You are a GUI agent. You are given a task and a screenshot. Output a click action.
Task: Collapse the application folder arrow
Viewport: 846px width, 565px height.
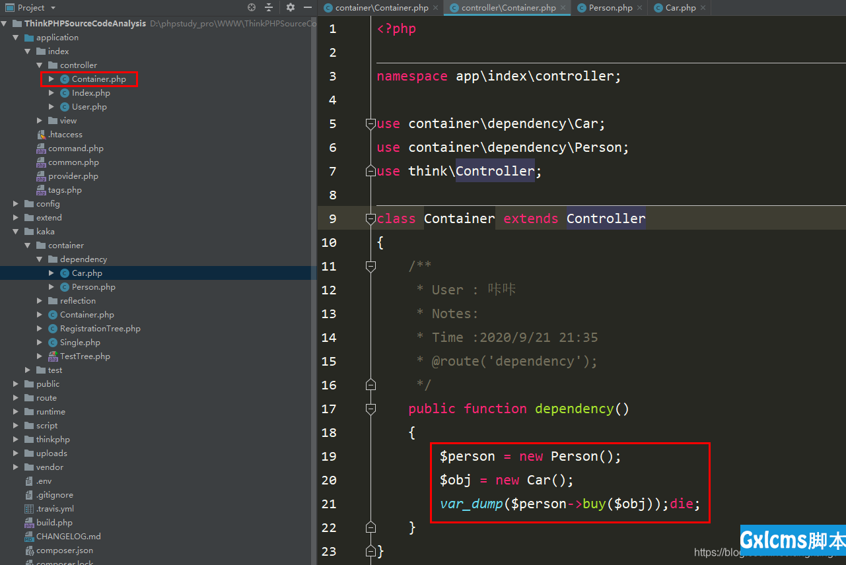pos(16,38)
